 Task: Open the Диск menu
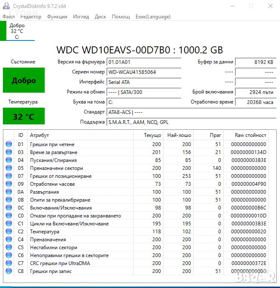click(x=100, y=17)
